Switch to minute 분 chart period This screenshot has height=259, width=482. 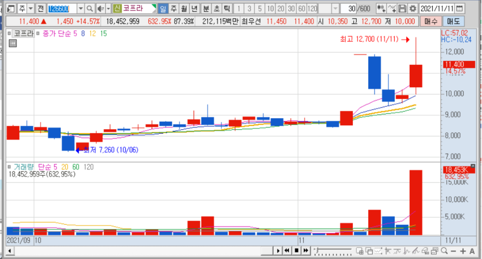pyautogui.click(x=206, y=8)
